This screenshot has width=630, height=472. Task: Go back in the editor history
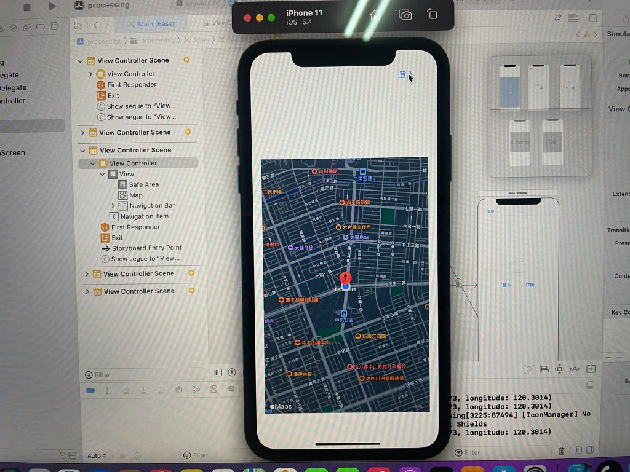coord(95,25)
